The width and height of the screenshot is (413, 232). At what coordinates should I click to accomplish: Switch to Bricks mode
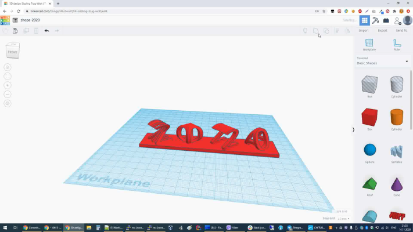[386, 20]
